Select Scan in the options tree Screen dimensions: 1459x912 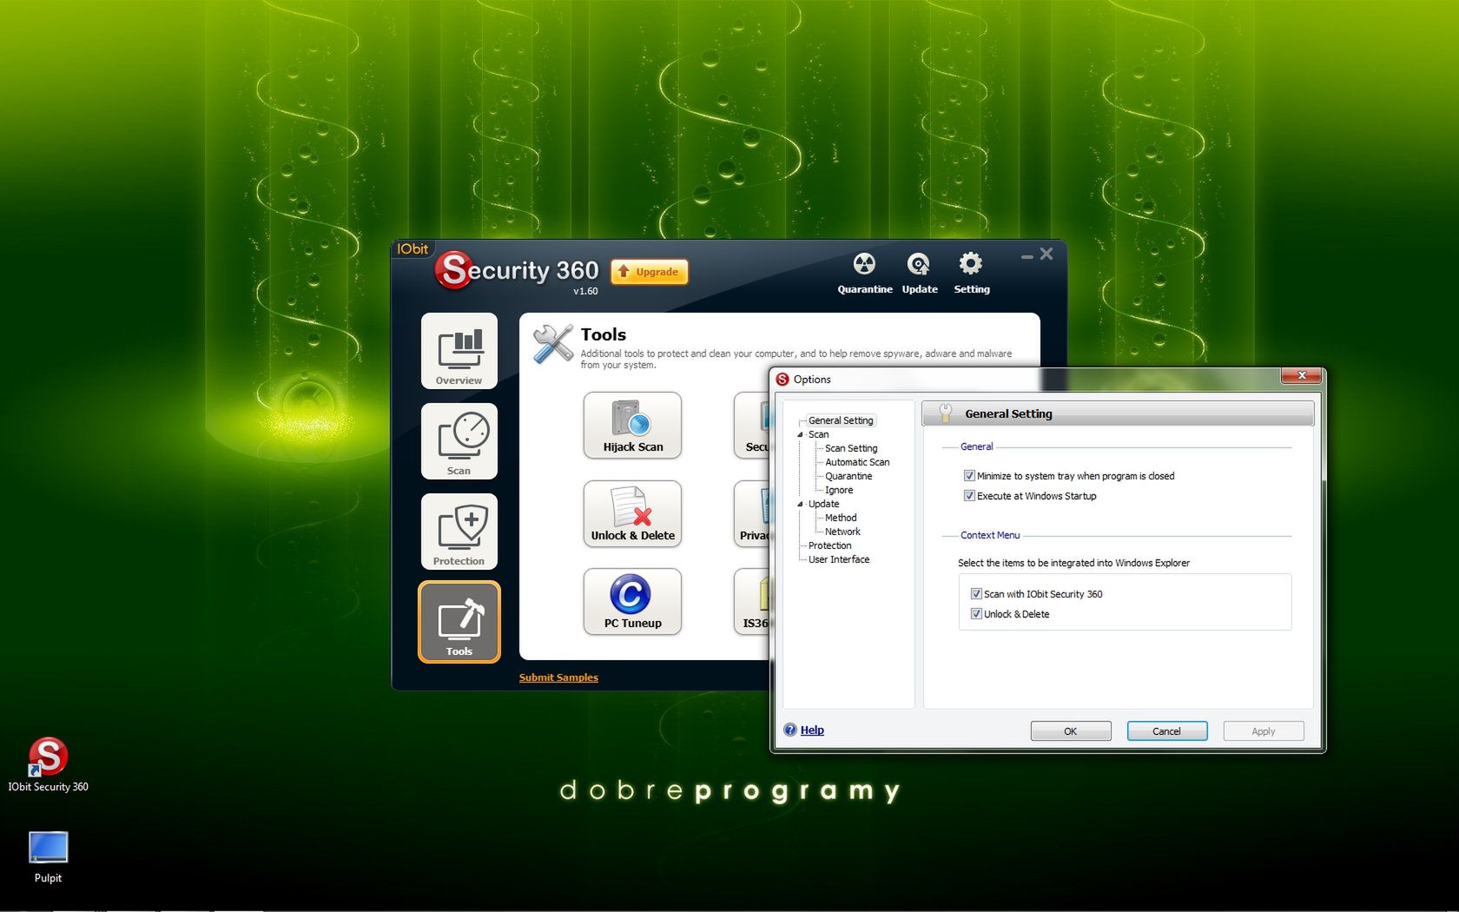818,434
